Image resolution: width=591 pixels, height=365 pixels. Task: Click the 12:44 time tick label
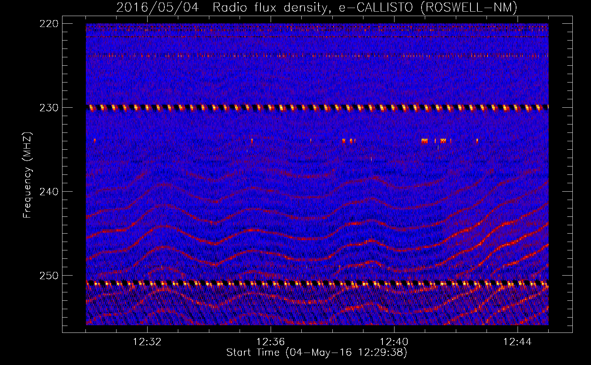tap(518, 342)
